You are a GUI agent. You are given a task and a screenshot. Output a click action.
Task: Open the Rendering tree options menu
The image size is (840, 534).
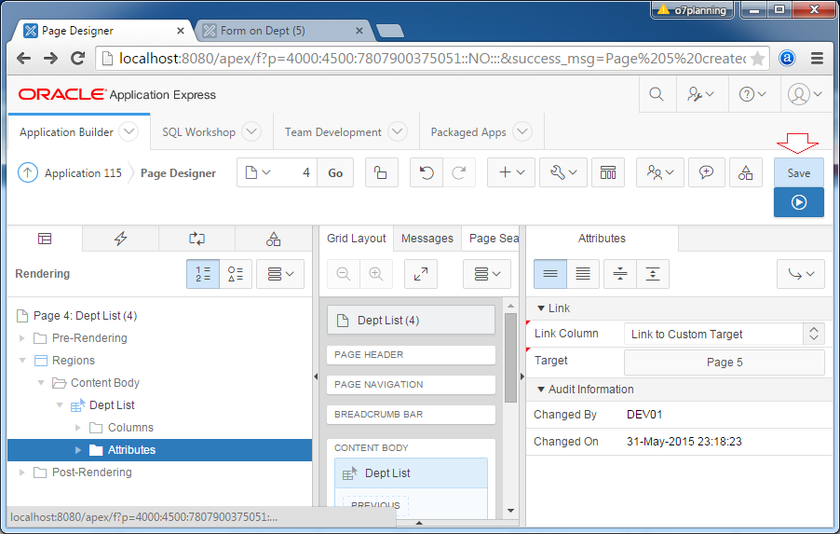point(280,274)
